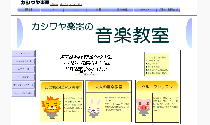Follow the TOPへ戻る link

76,5
